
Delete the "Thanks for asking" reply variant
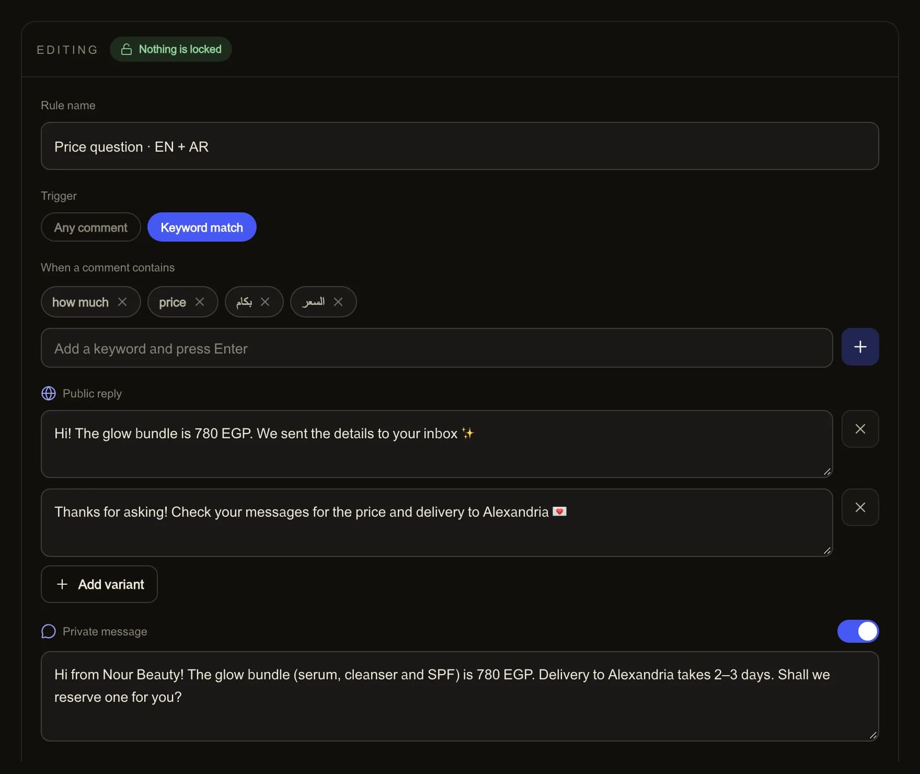point(860,507)
